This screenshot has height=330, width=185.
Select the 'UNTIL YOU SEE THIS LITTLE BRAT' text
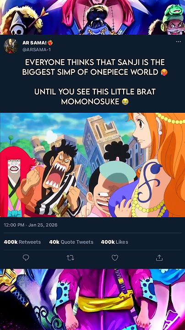coord(95,92)
